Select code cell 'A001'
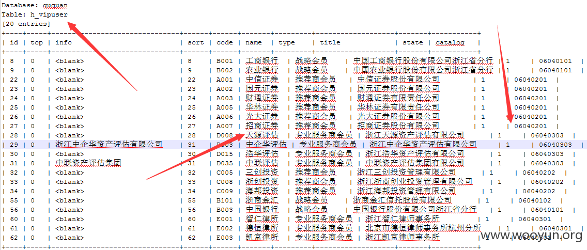The image size is (587, 250). point(225,80)
